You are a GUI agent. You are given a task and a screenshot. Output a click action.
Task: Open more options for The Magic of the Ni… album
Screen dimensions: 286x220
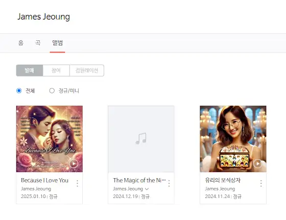click(x=169, y=183)
